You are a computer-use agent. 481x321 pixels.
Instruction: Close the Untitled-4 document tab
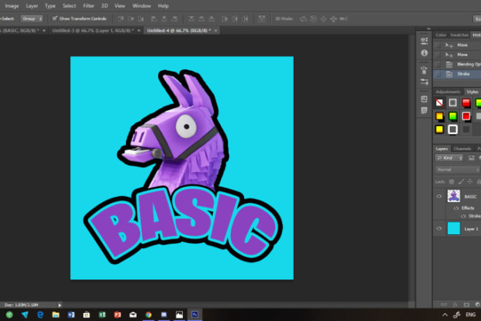point(216,31)
